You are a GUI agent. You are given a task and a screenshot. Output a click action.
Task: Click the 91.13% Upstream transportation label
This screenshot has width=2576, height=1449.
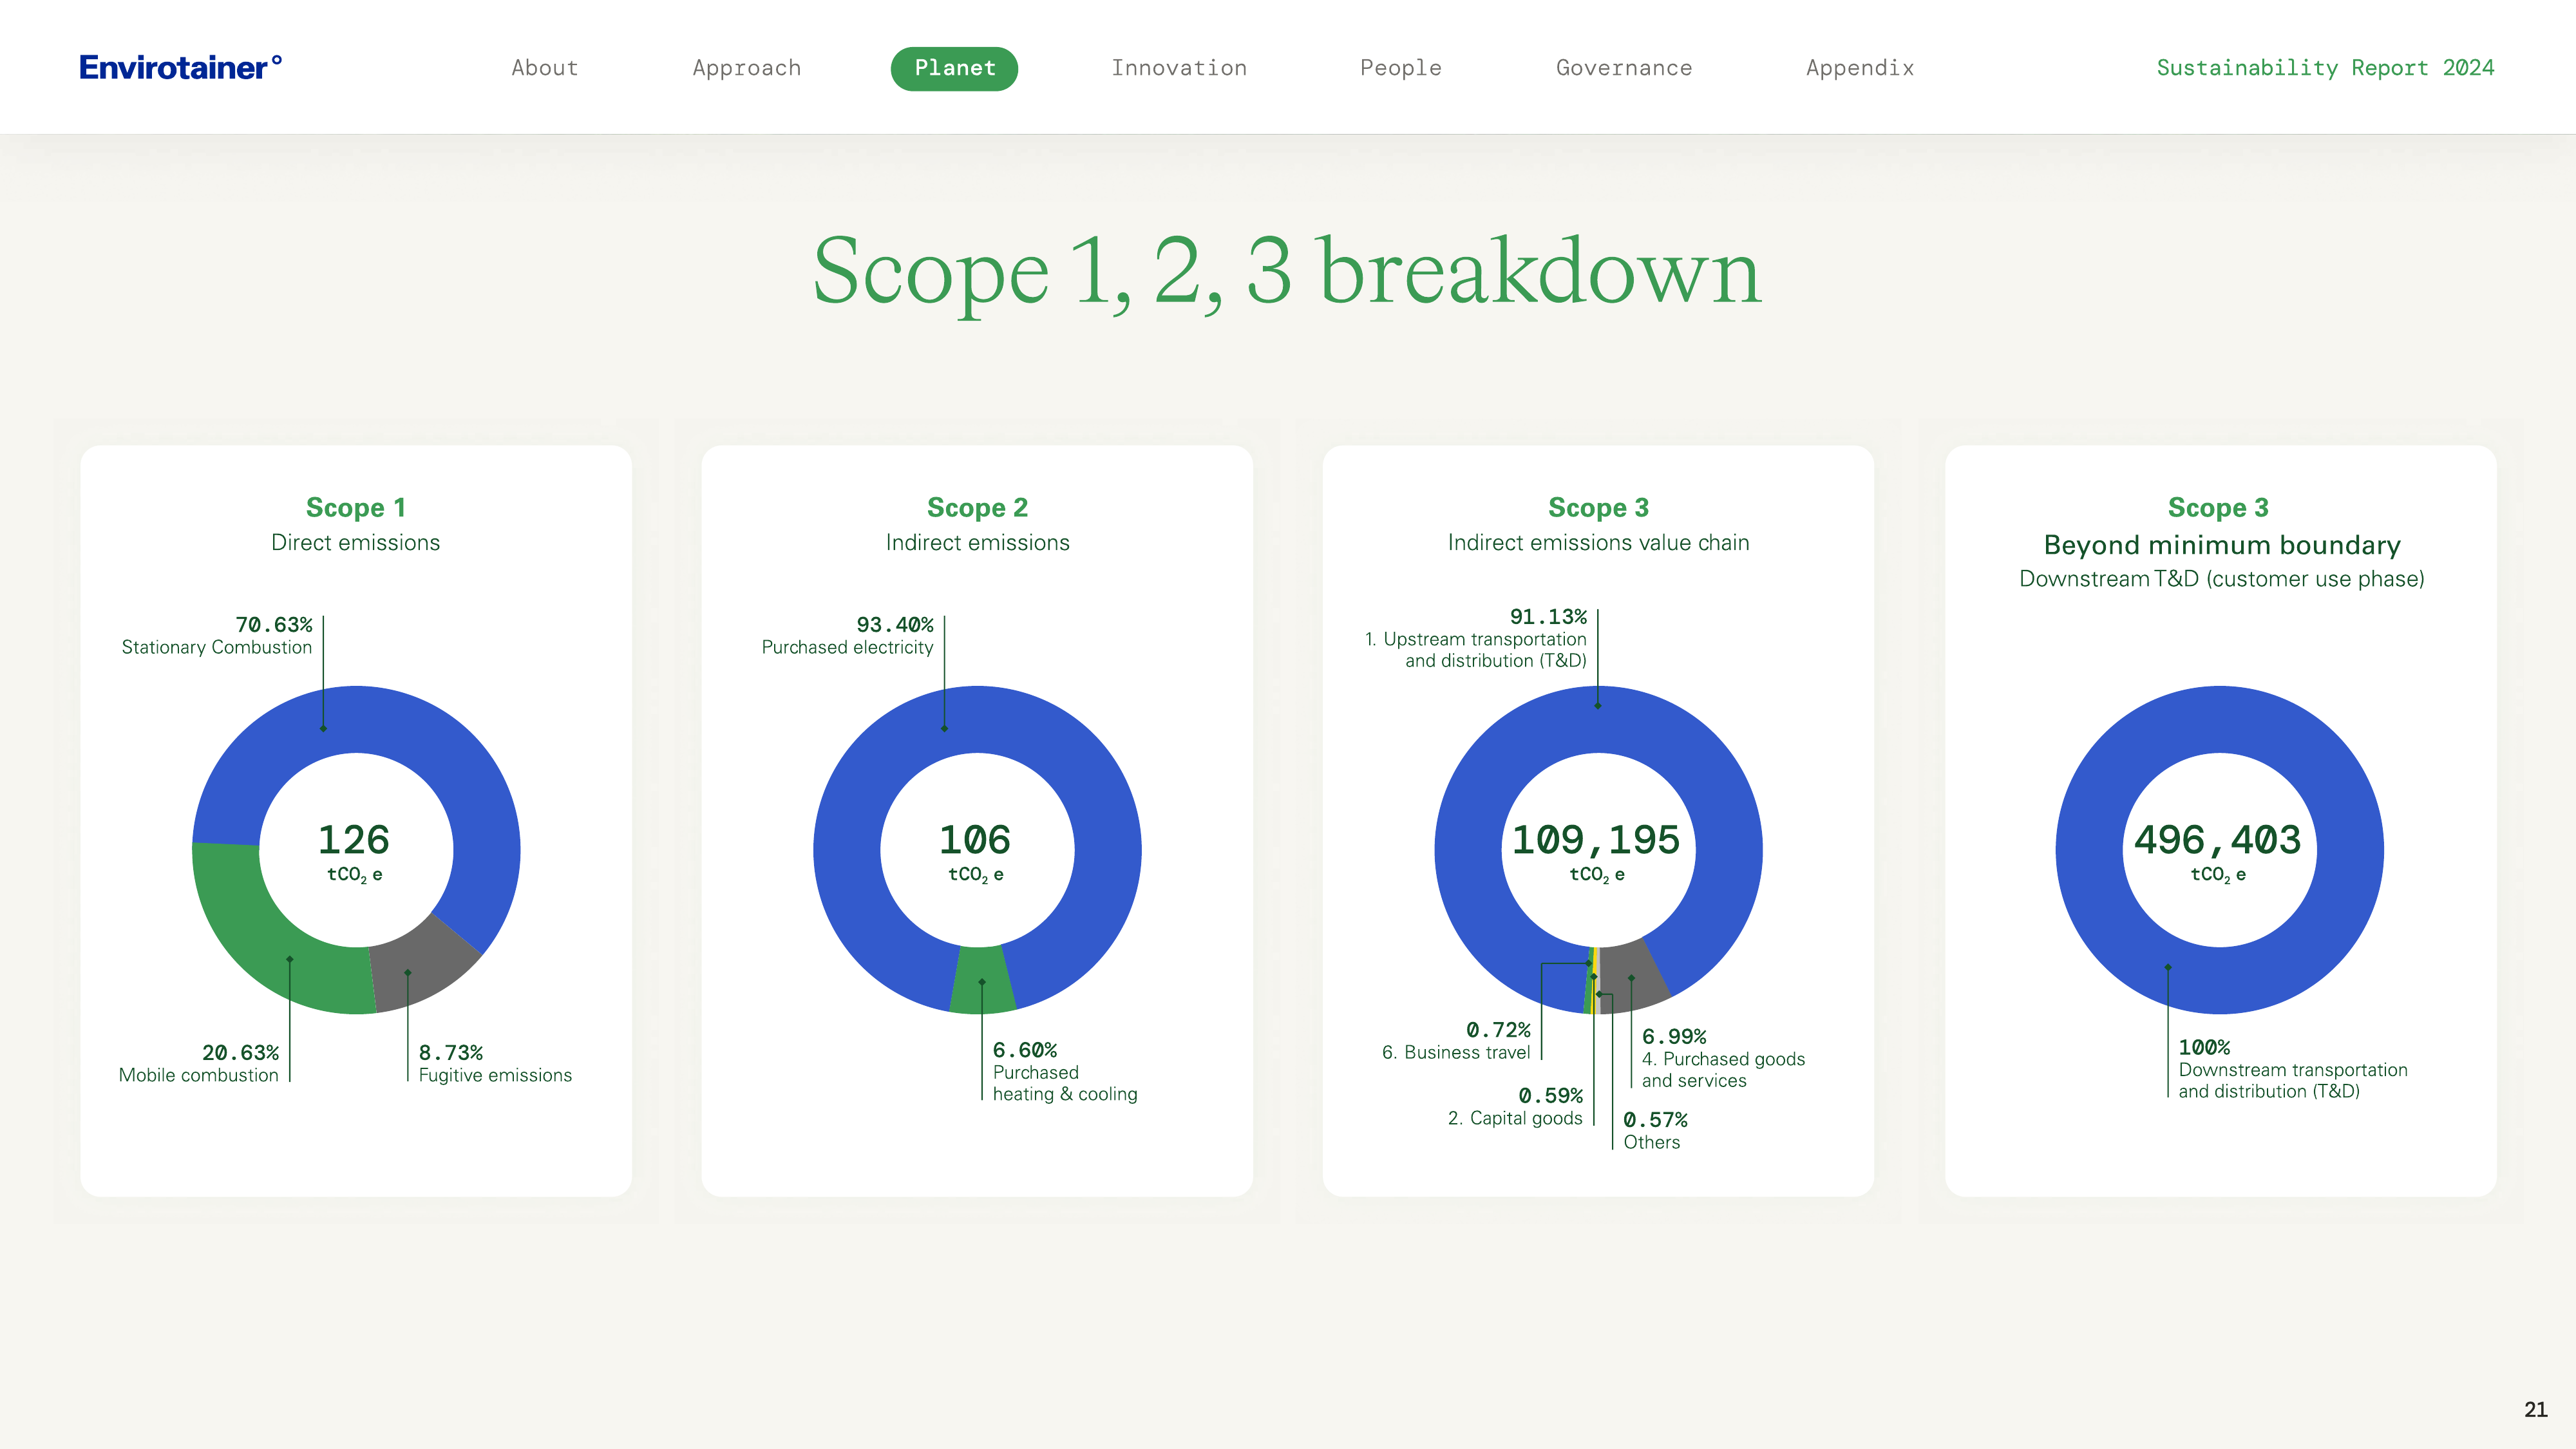tap(1476, 638)
